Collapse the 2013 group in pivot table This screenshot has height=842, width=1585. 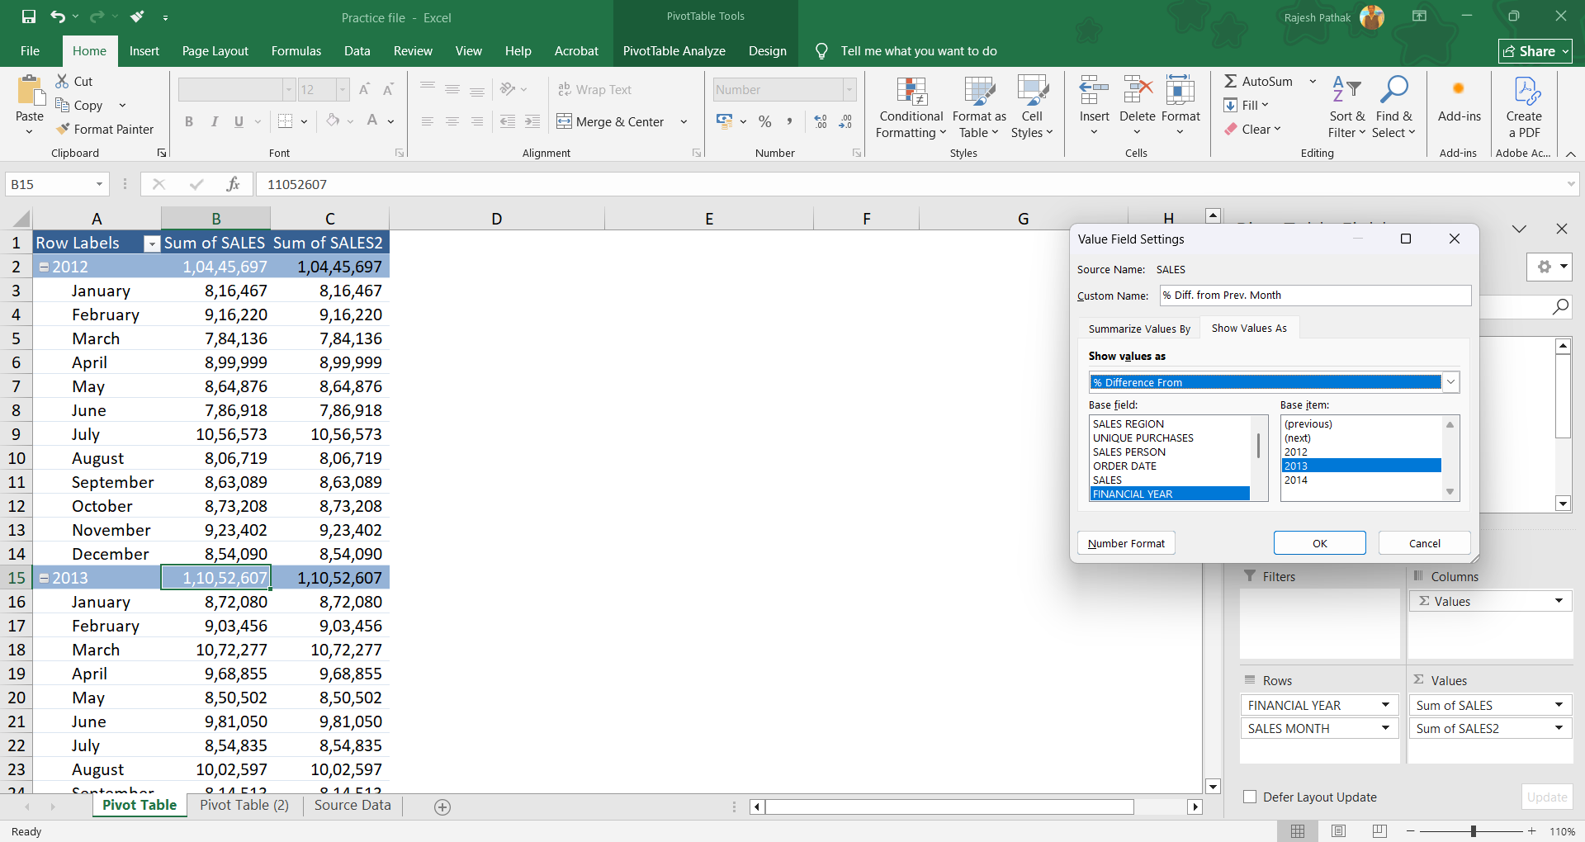[45, 579]
